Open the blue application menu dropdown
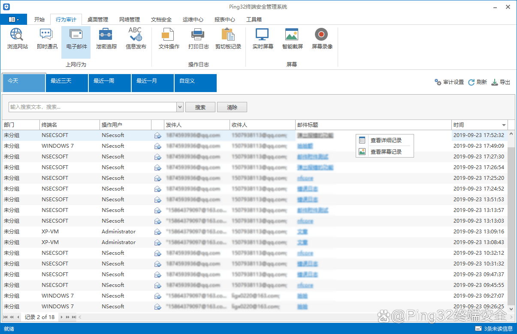 click(x=14, y=19)
